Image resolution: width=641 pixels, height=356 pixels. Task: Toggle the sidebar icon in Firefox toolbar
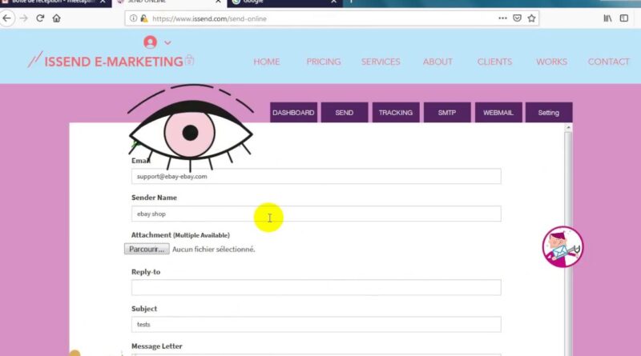tap(624, 18)
